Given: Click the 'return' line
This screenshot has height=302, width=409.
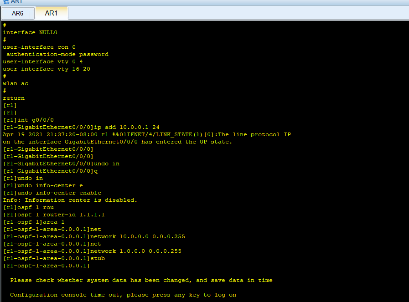Looking at the screenshot, I should point(14,98).
